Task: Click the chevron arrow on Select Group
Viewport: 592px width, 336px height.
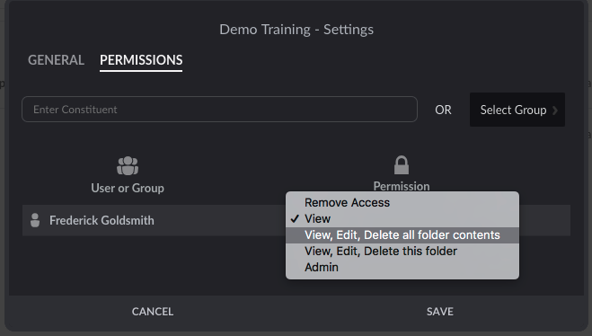Action: 554,111
